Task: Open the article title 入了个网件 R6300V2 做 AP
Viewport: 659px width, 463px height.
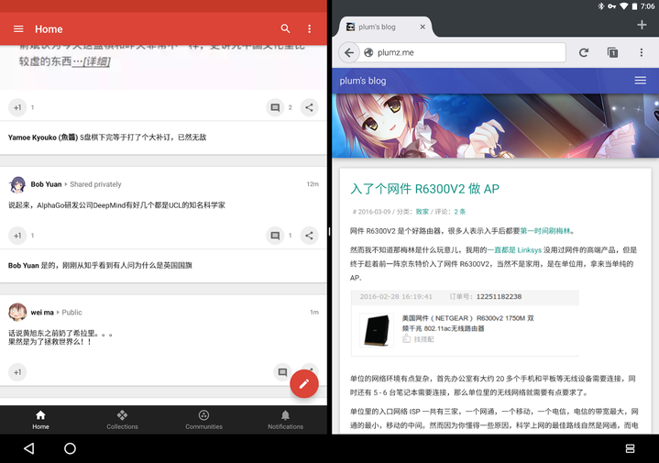Action: tap(424, 189)
